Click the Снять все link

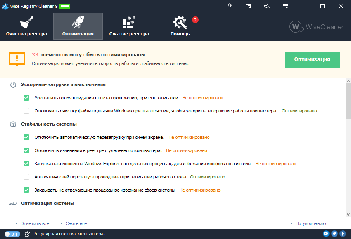(76, 223)
